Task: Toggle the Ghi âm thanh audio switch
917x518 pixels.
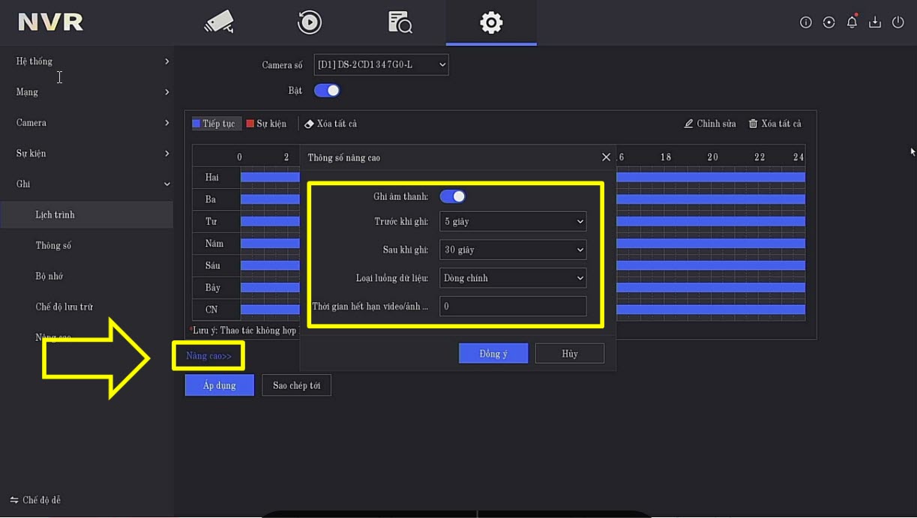Action: [452, 196]
